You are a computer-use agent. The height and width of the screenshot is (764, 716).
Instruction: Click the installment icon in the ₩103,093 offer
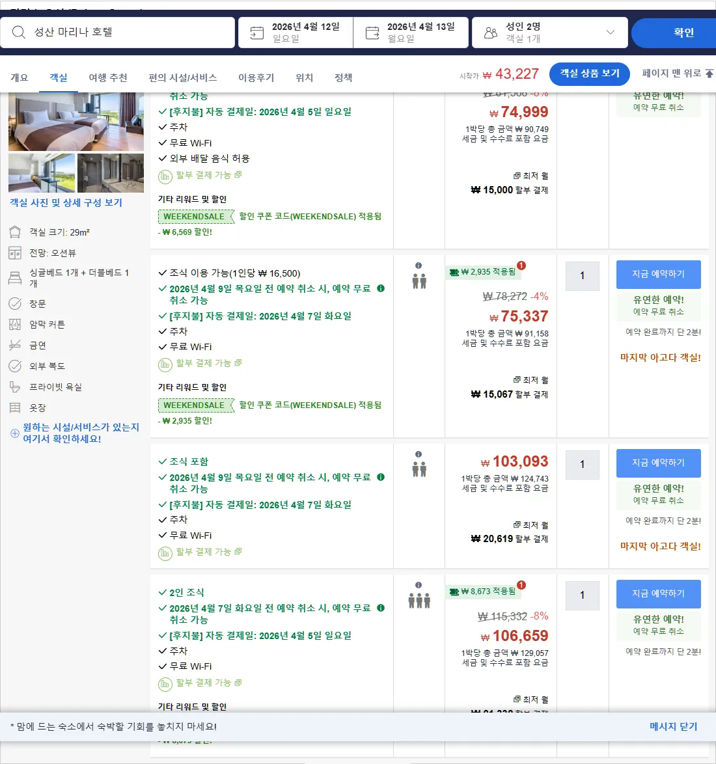click(165, 554)
